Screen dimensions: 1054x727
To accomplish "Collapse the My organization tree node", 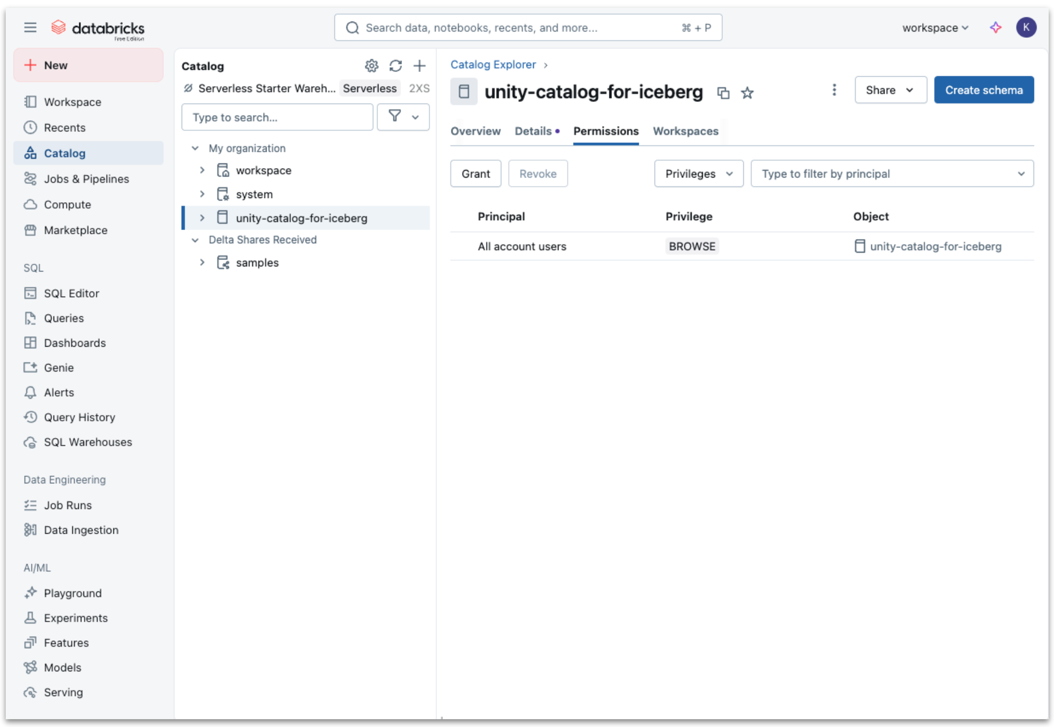I will [x=195, y=148].
